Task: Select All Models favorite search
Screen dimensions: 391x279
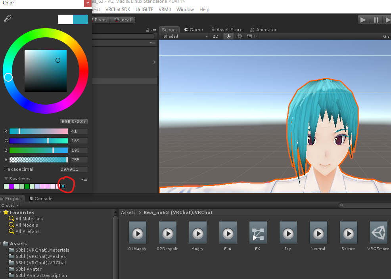Action: pos(23,225)
